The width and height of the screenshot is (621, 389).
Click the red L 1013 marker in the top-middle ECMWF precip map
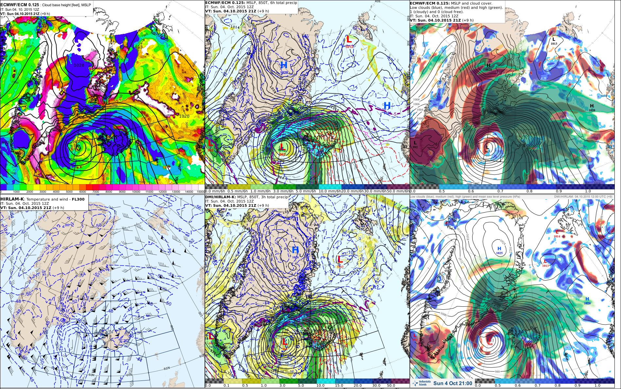[x=349, y=41]
